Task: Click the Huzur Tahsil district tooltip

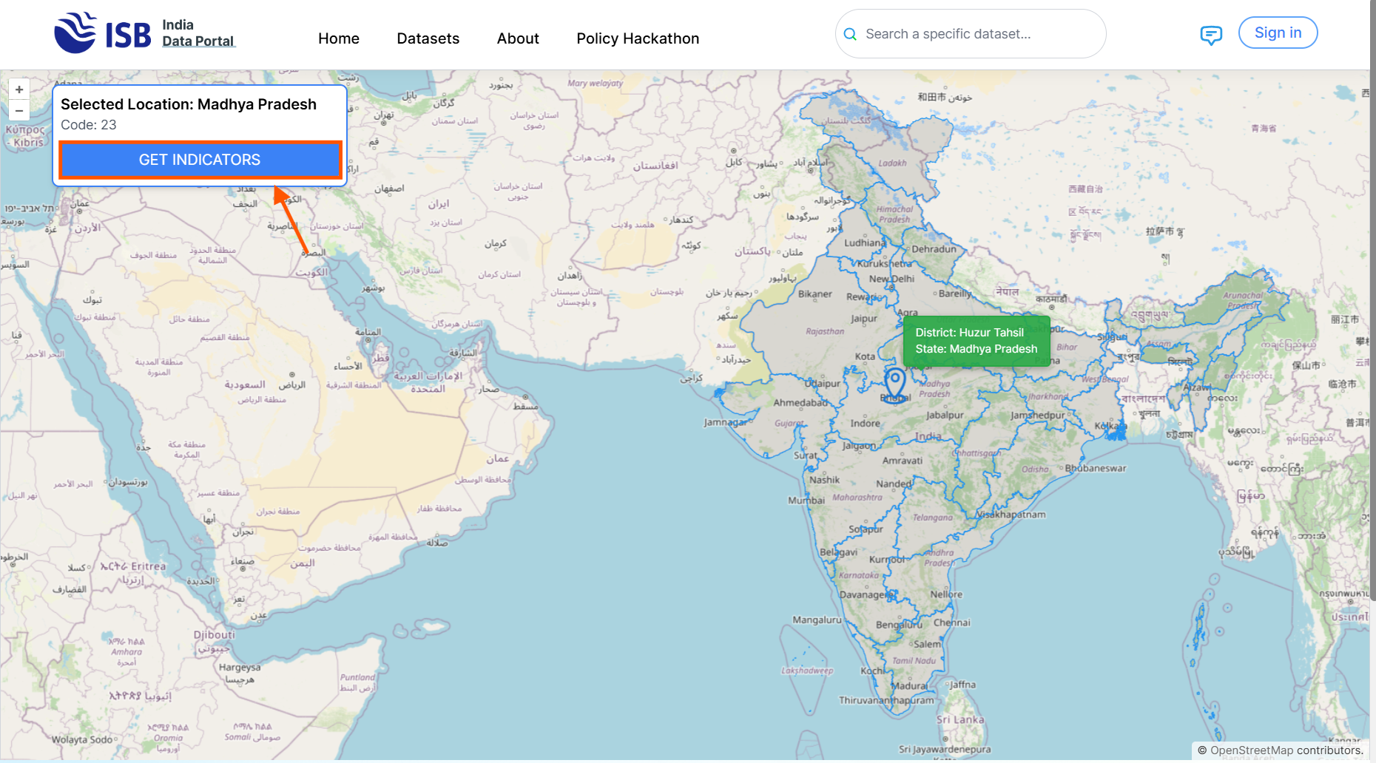Action: (x=976, y=341)
